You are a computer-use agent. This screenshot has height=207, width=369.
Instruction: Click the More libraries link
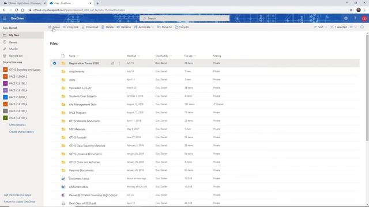click(17, 125)
